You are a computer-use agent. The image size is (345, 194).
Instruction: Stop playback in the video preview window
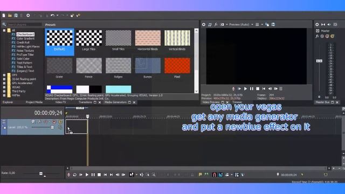[258, 88]
